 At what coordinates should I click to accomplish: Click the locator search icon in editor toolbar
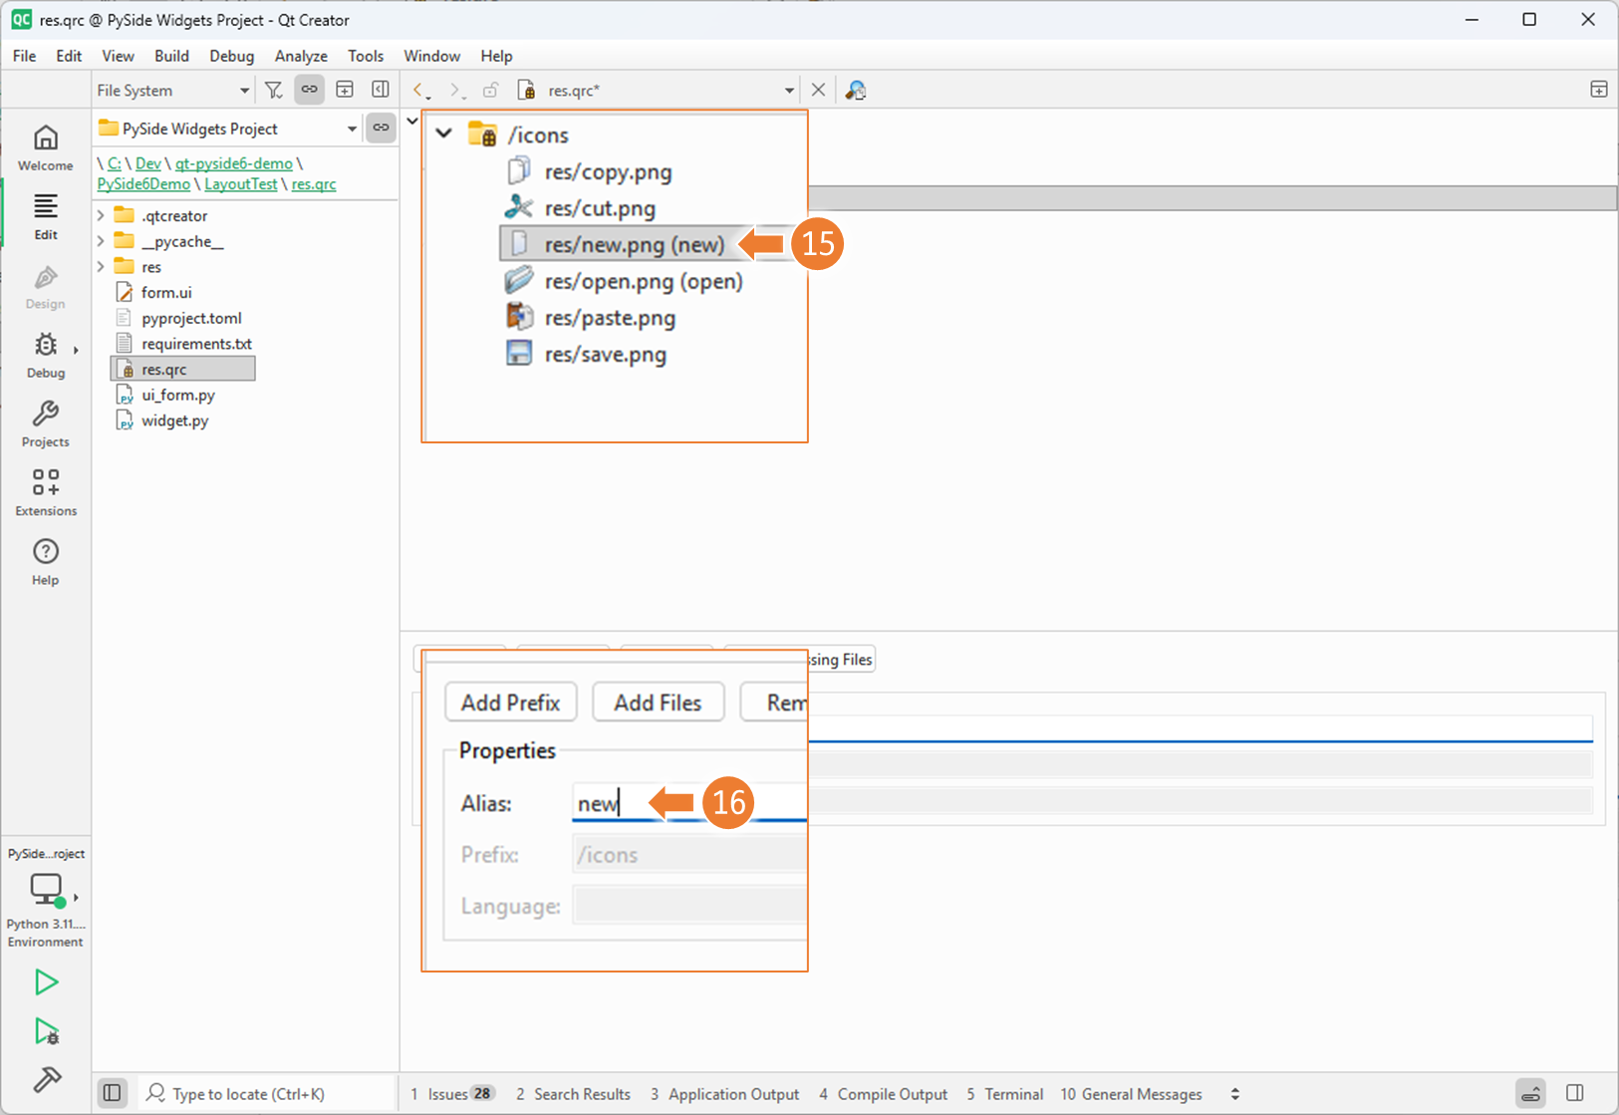coord(856,90)
